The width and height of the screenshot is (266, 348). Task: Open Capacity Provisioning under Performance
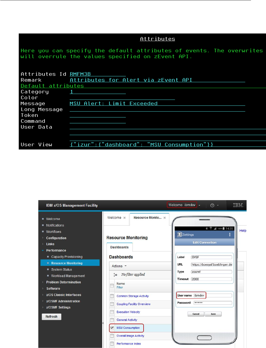[x=67, y=257]
